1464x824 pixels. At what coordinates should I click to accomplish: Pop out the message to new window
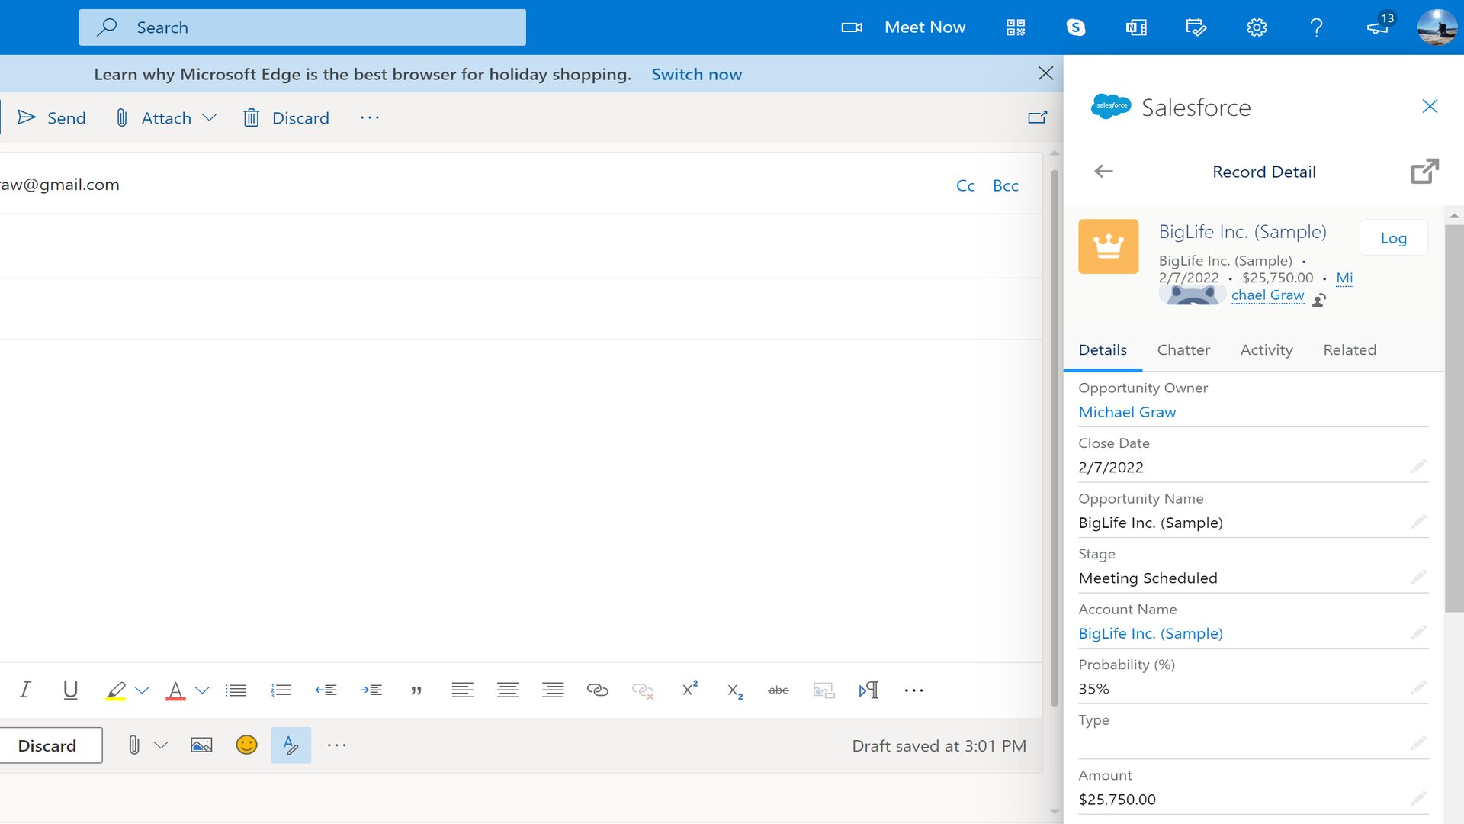tap(1037, 117)
